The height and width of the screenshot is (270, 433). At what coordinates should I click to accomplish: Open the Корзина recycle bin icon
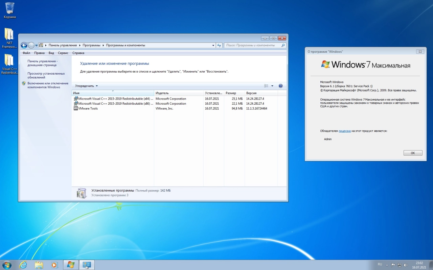(x=10, y=10)
